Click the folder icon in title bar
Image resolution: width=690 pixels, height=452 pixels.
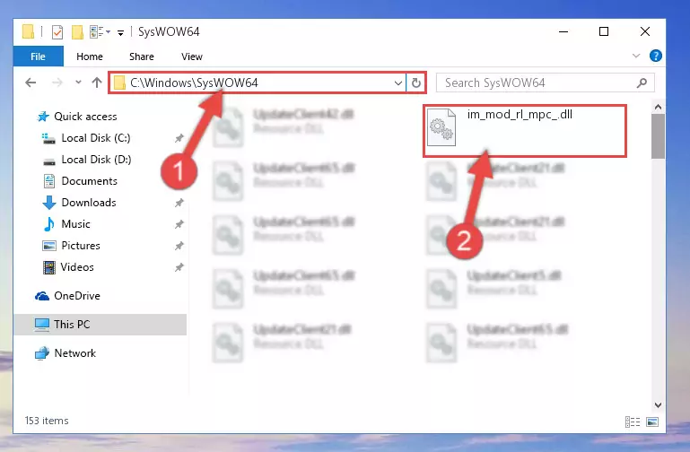tap(28, 31)
